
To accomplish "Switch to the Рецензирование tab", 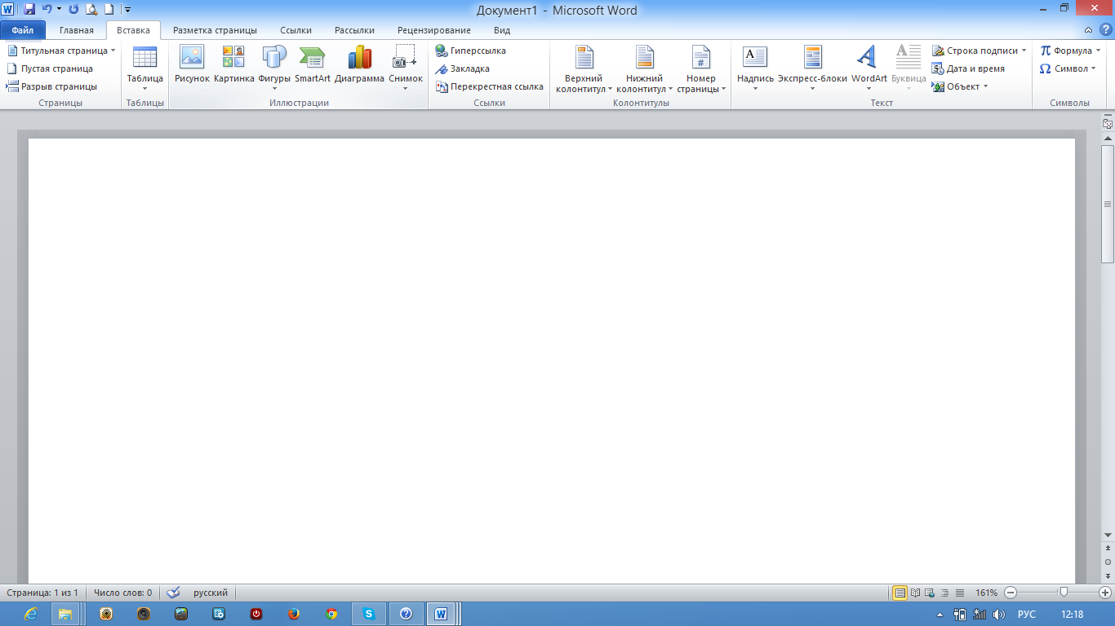I will [434, 30].
